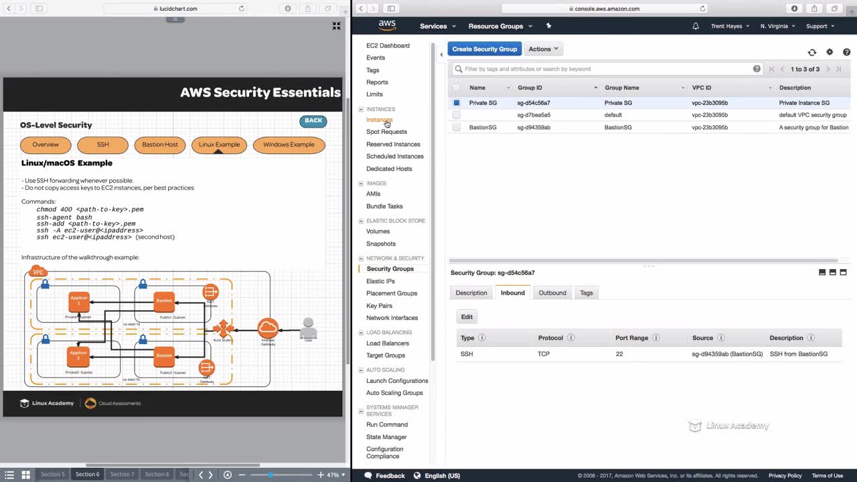This screenshot has width=857, height=482.
Task: Click the BACK button on the slide
Action: coord(313,120)
